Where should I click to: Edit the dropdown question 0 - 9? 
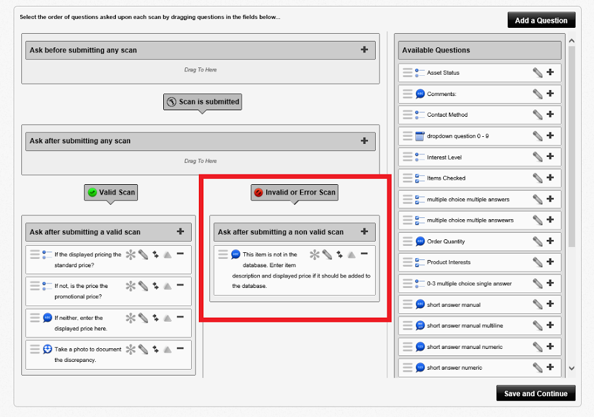(x=538, y=136)
